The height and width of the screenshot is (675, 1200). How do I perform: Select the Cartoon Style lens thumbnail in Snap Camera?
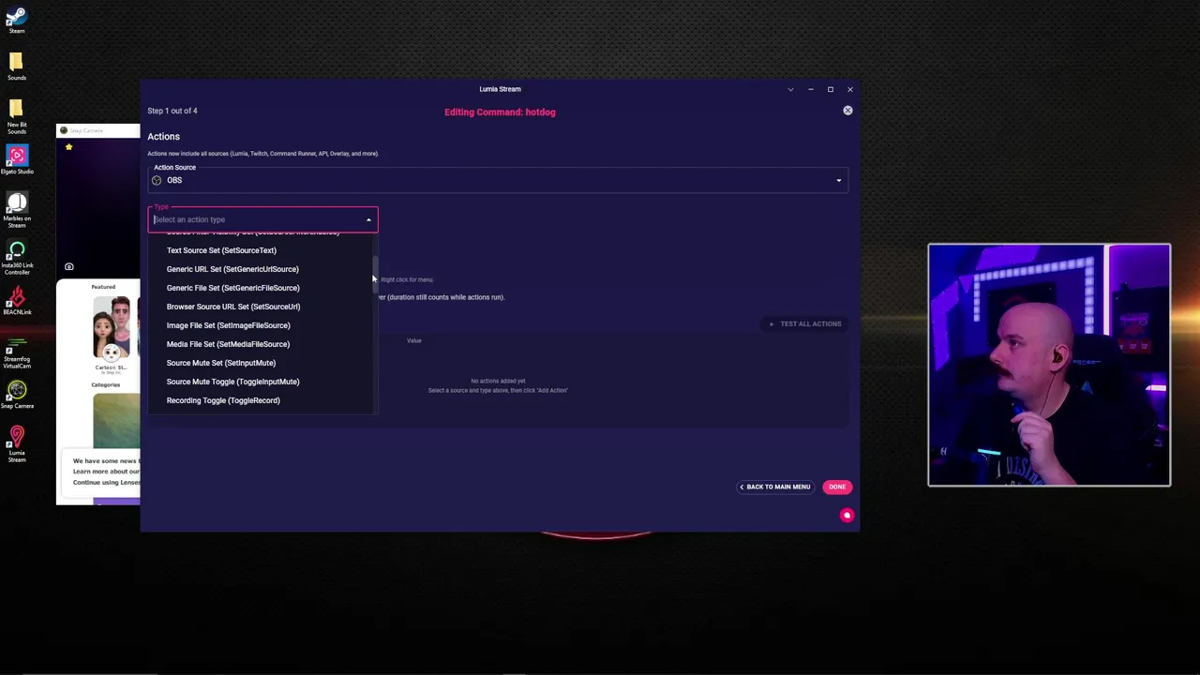point(112,328)
